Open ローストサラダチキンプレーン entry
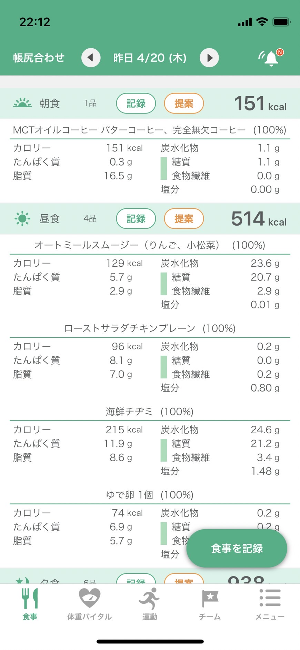300x650 pixels. point(150,328)
